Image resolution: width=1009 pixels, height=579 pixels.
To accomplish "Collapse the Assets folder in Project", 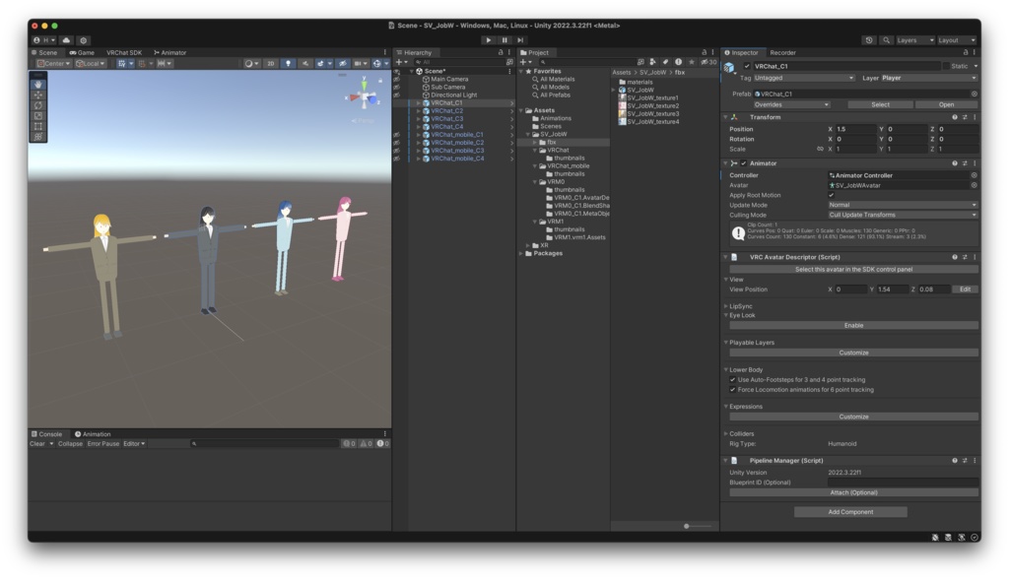I will point(521,110).
